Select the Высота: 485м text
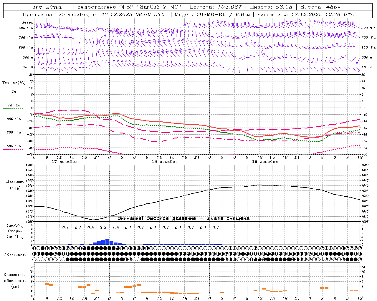Screen dimensions: 377x301 tap(320, 7)
